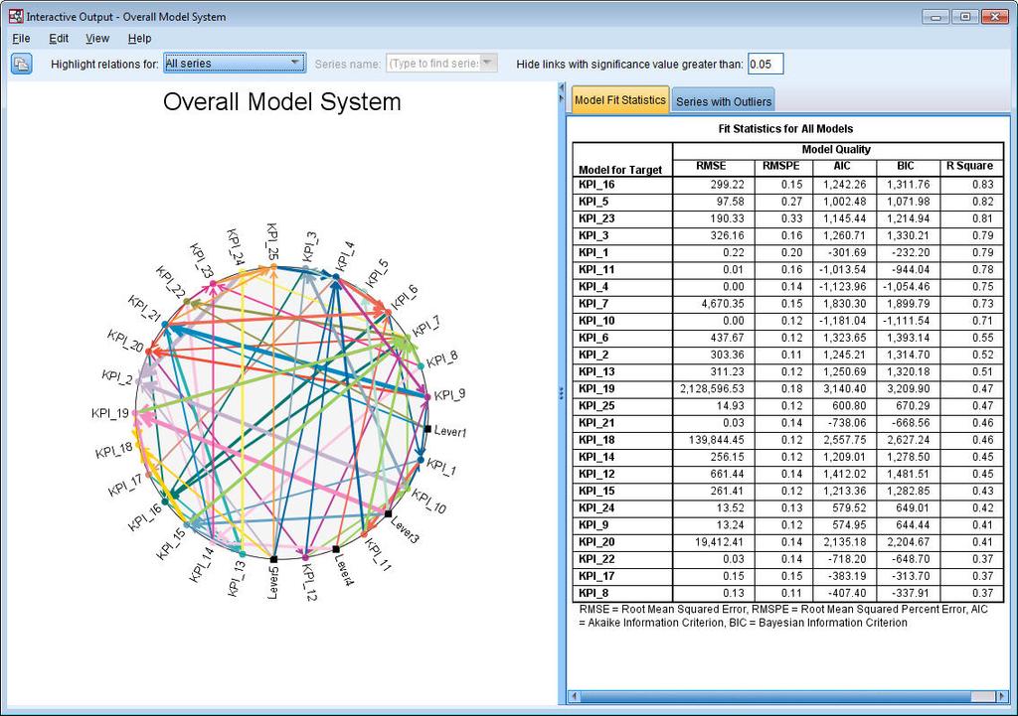The height and width of the screenshot is (716, 1018).
Task: Select the KPI_11 model row label
Action: click(596, 269)
